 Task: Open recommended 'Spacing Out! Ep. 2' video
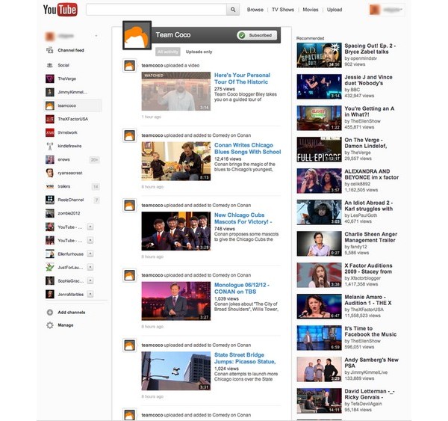point(370,49)
